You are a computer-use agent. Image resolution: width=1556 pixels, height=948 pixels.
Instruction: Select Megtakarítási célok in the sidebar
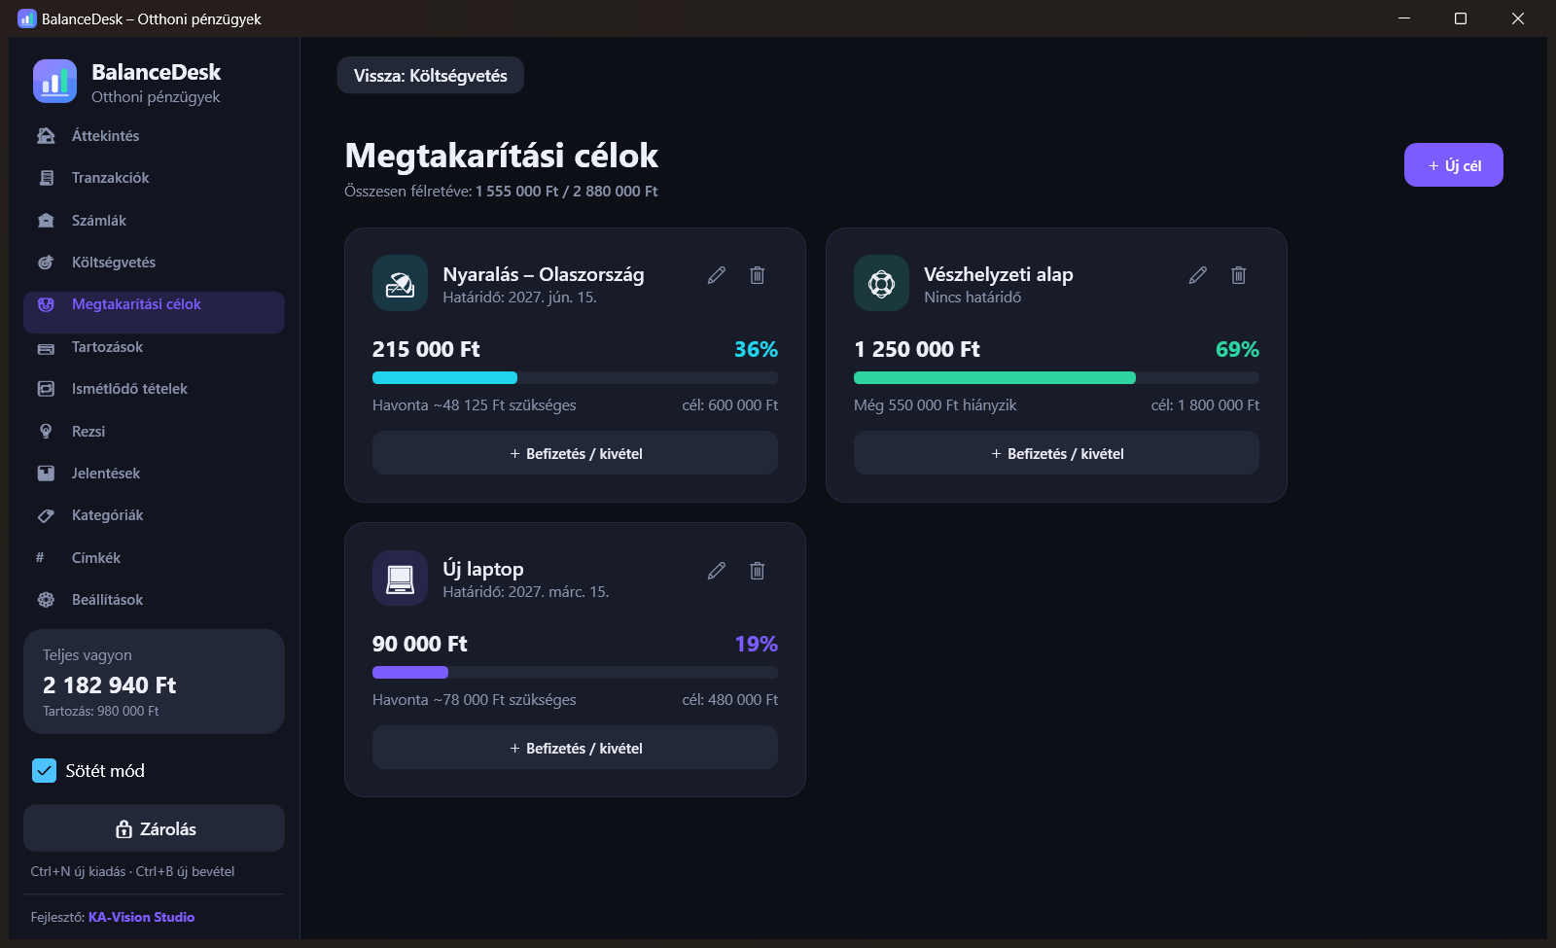point(154,312)
